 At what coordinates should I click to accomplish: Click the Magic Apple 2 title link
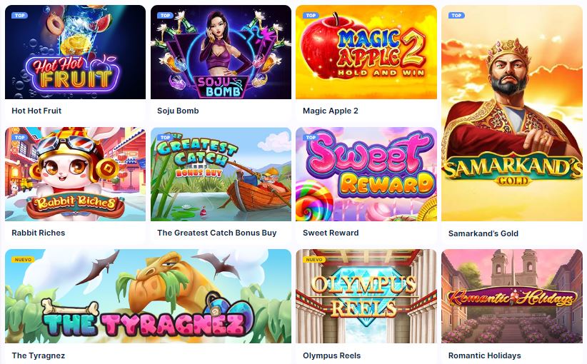coord(330,111)
